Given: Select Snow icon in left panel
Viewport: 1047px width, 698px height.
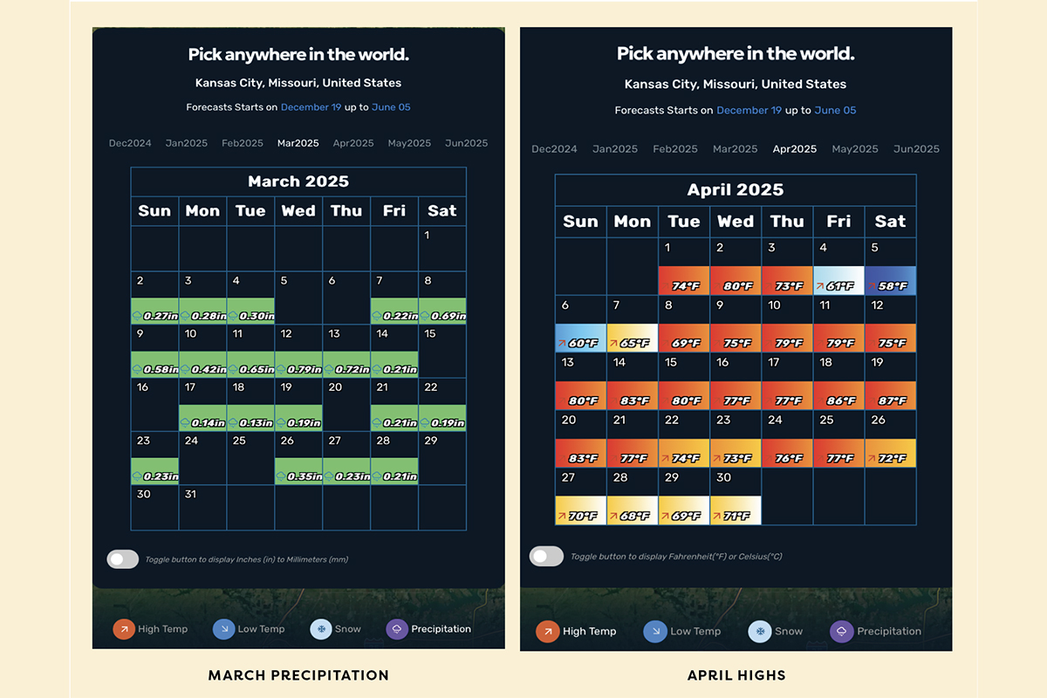Looking at the screenshot, I should pyautogui.click(x=321, y=629).
